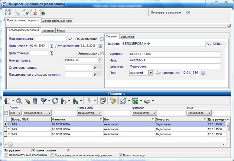Uncheck Поиск по полису checkbox
Screen dimensions: 234x161
(x=121, y=155)
